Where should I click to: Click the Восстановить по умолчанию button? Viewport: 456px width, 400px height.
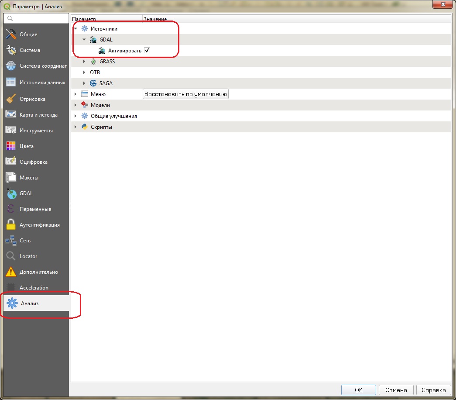pos(185,94)
